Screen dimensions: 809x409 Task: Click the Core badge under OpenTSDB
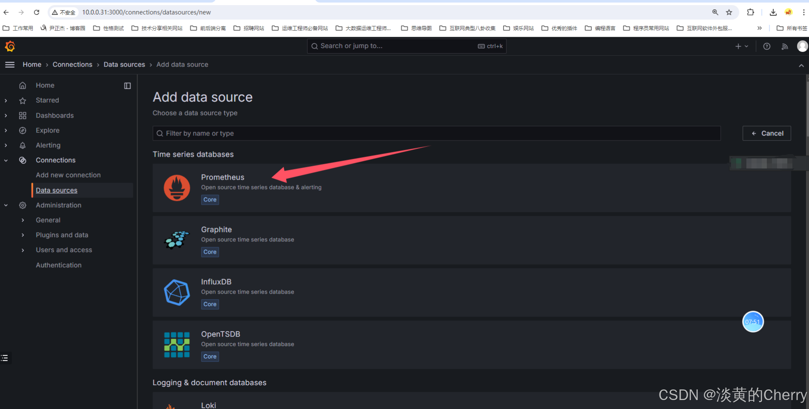pyautogui.click(x=210, y=357)
